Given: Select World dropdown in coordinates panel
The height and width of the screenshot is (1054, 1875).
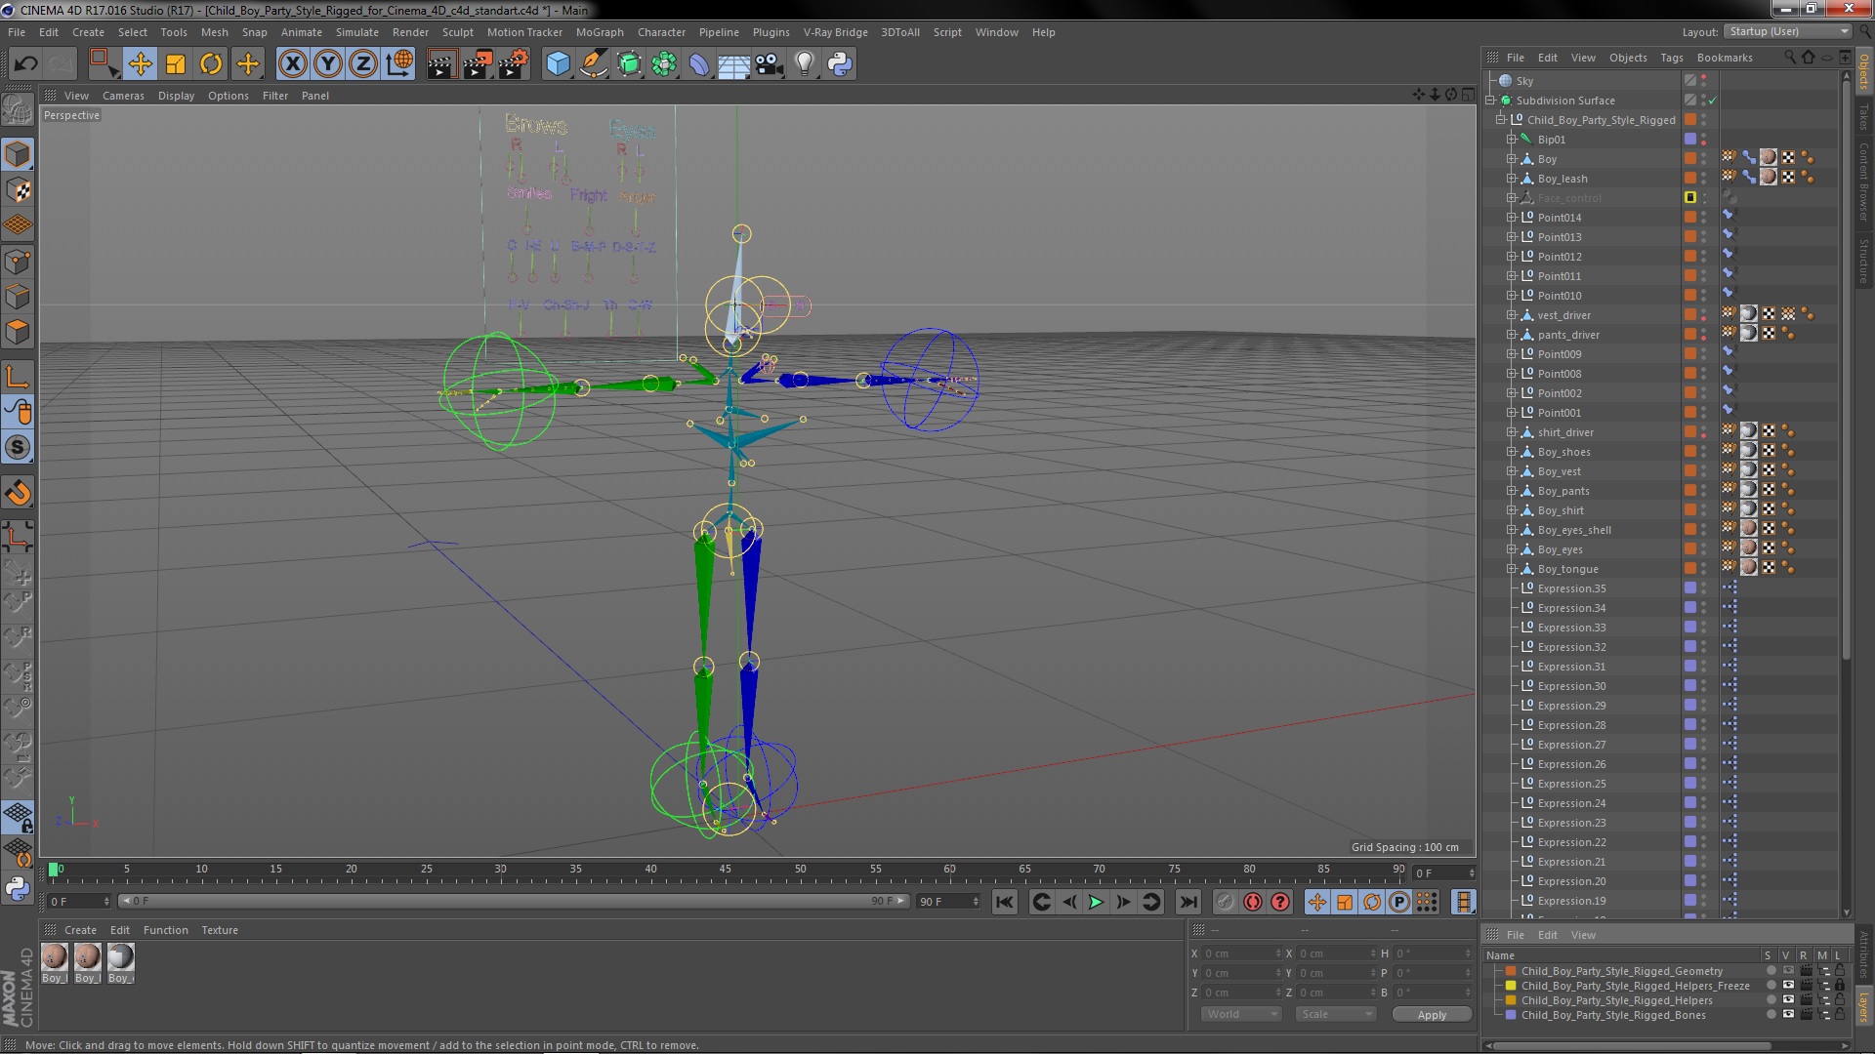Looking at the screenshot, I should coord(1237,1014).
